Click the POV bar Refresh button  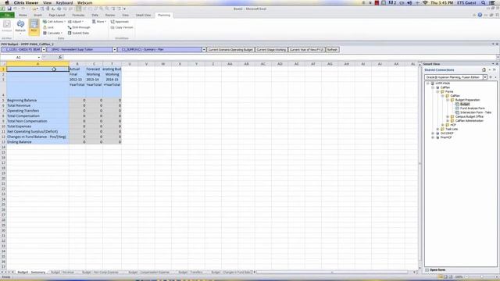[332, 50]
